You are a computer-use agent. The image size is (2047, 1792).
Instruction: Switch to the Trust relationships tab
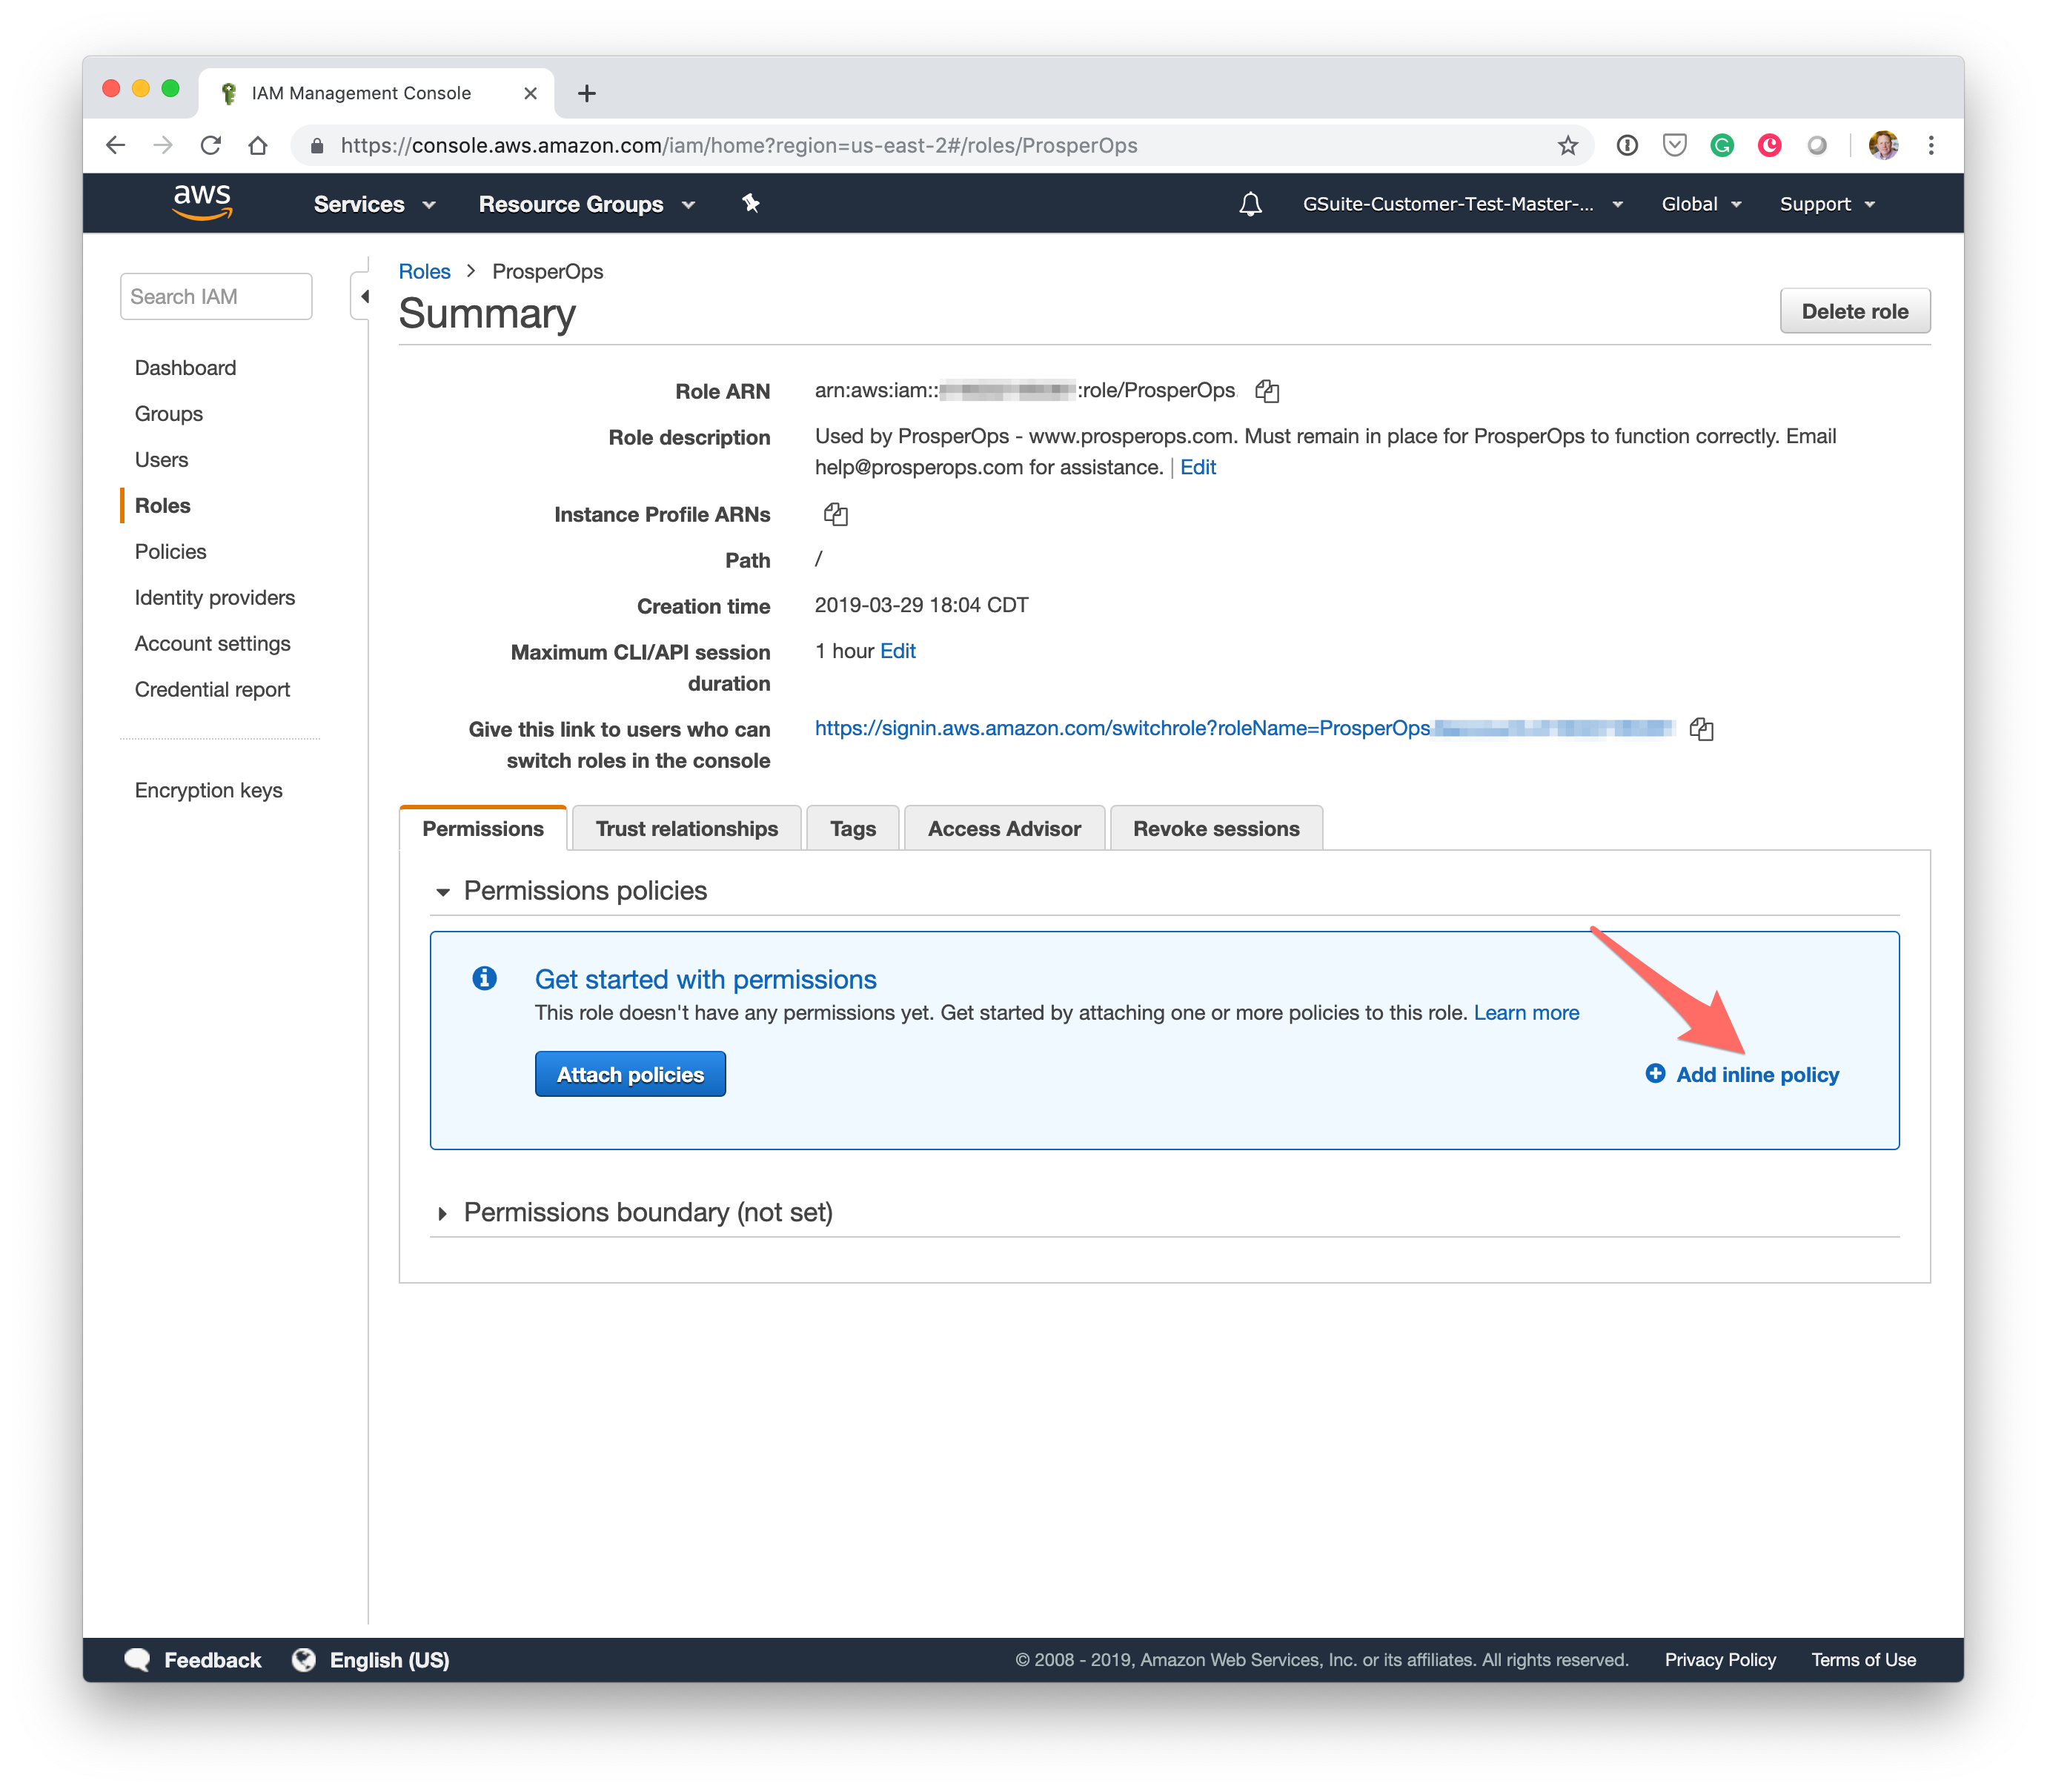click(x=686, y=828)
